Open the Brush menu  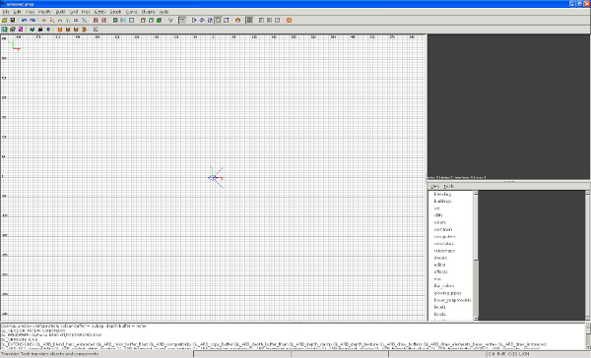coord(115,12)
